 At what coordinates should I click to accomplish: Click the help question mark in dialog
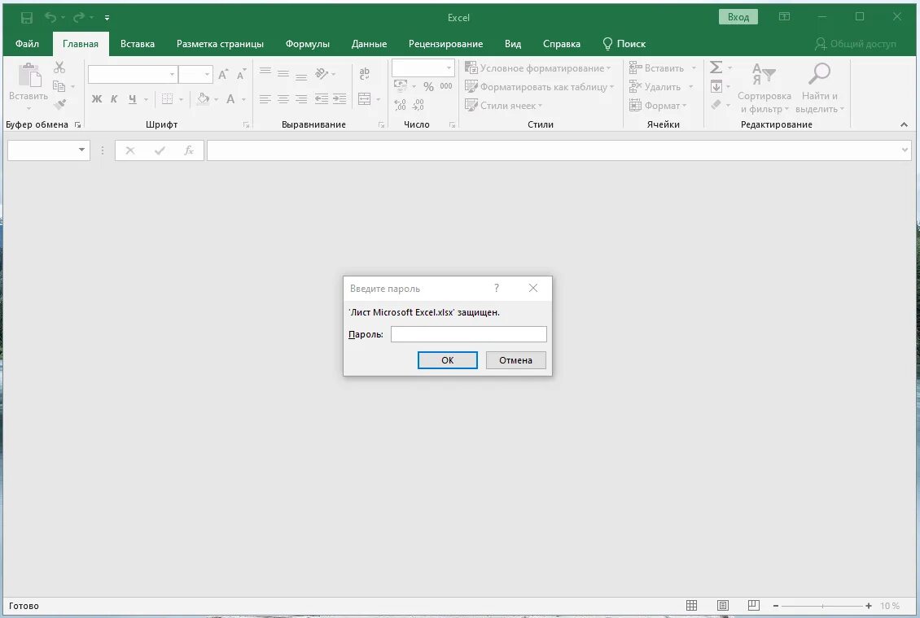(x=497, y=288)
